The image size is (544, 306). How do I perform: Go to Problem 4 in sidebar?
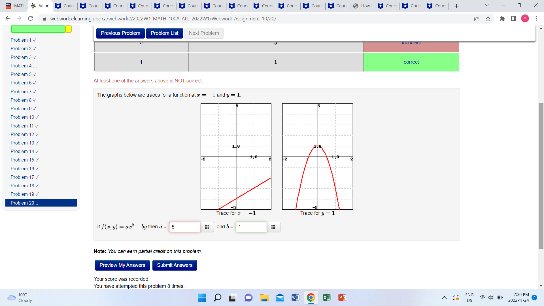tap(21, 66)
